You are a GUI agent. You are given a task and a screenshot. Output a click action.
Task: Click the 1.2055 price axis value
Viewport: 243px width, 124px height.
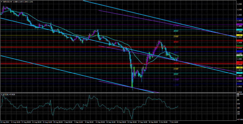coord(239,15)
